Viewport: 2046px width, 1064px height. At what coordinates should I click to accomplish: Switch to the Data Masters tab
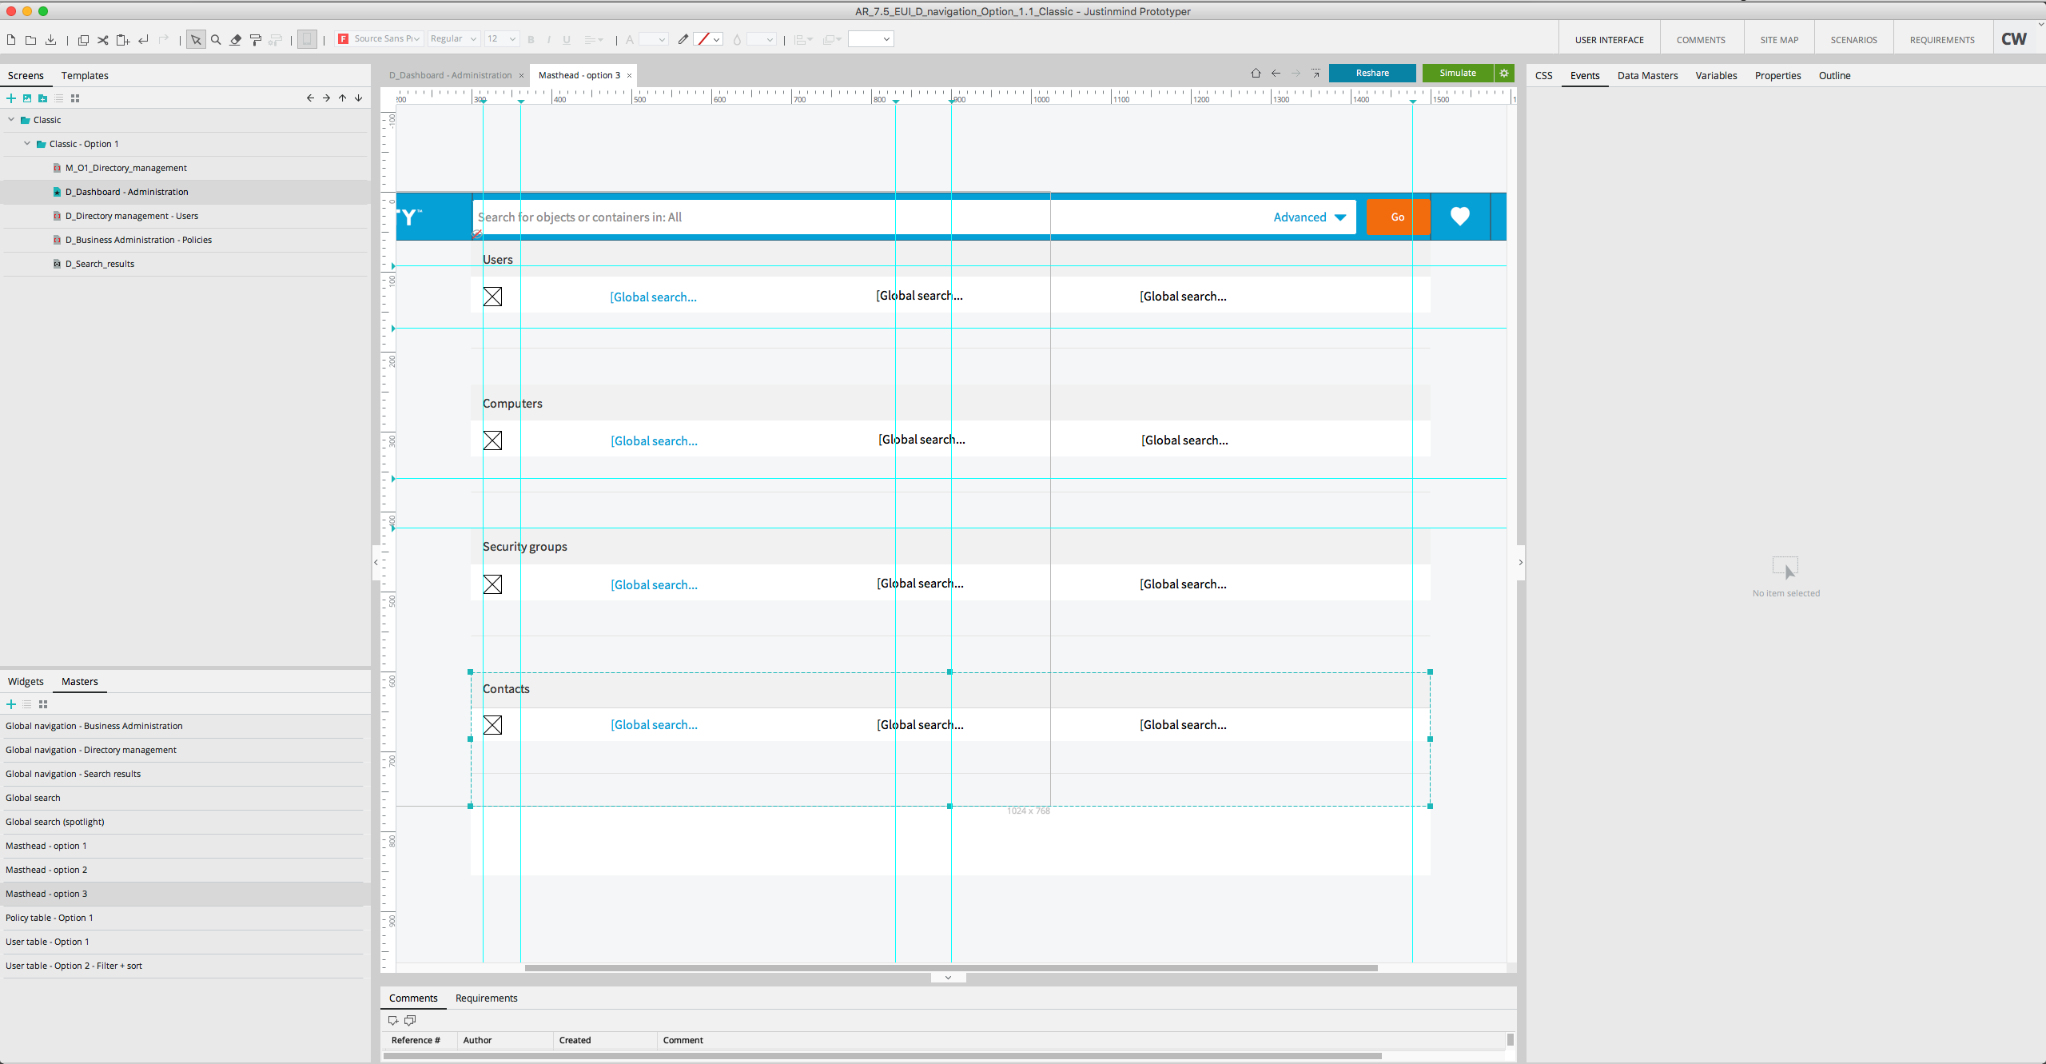click(x=1647, y=75)
